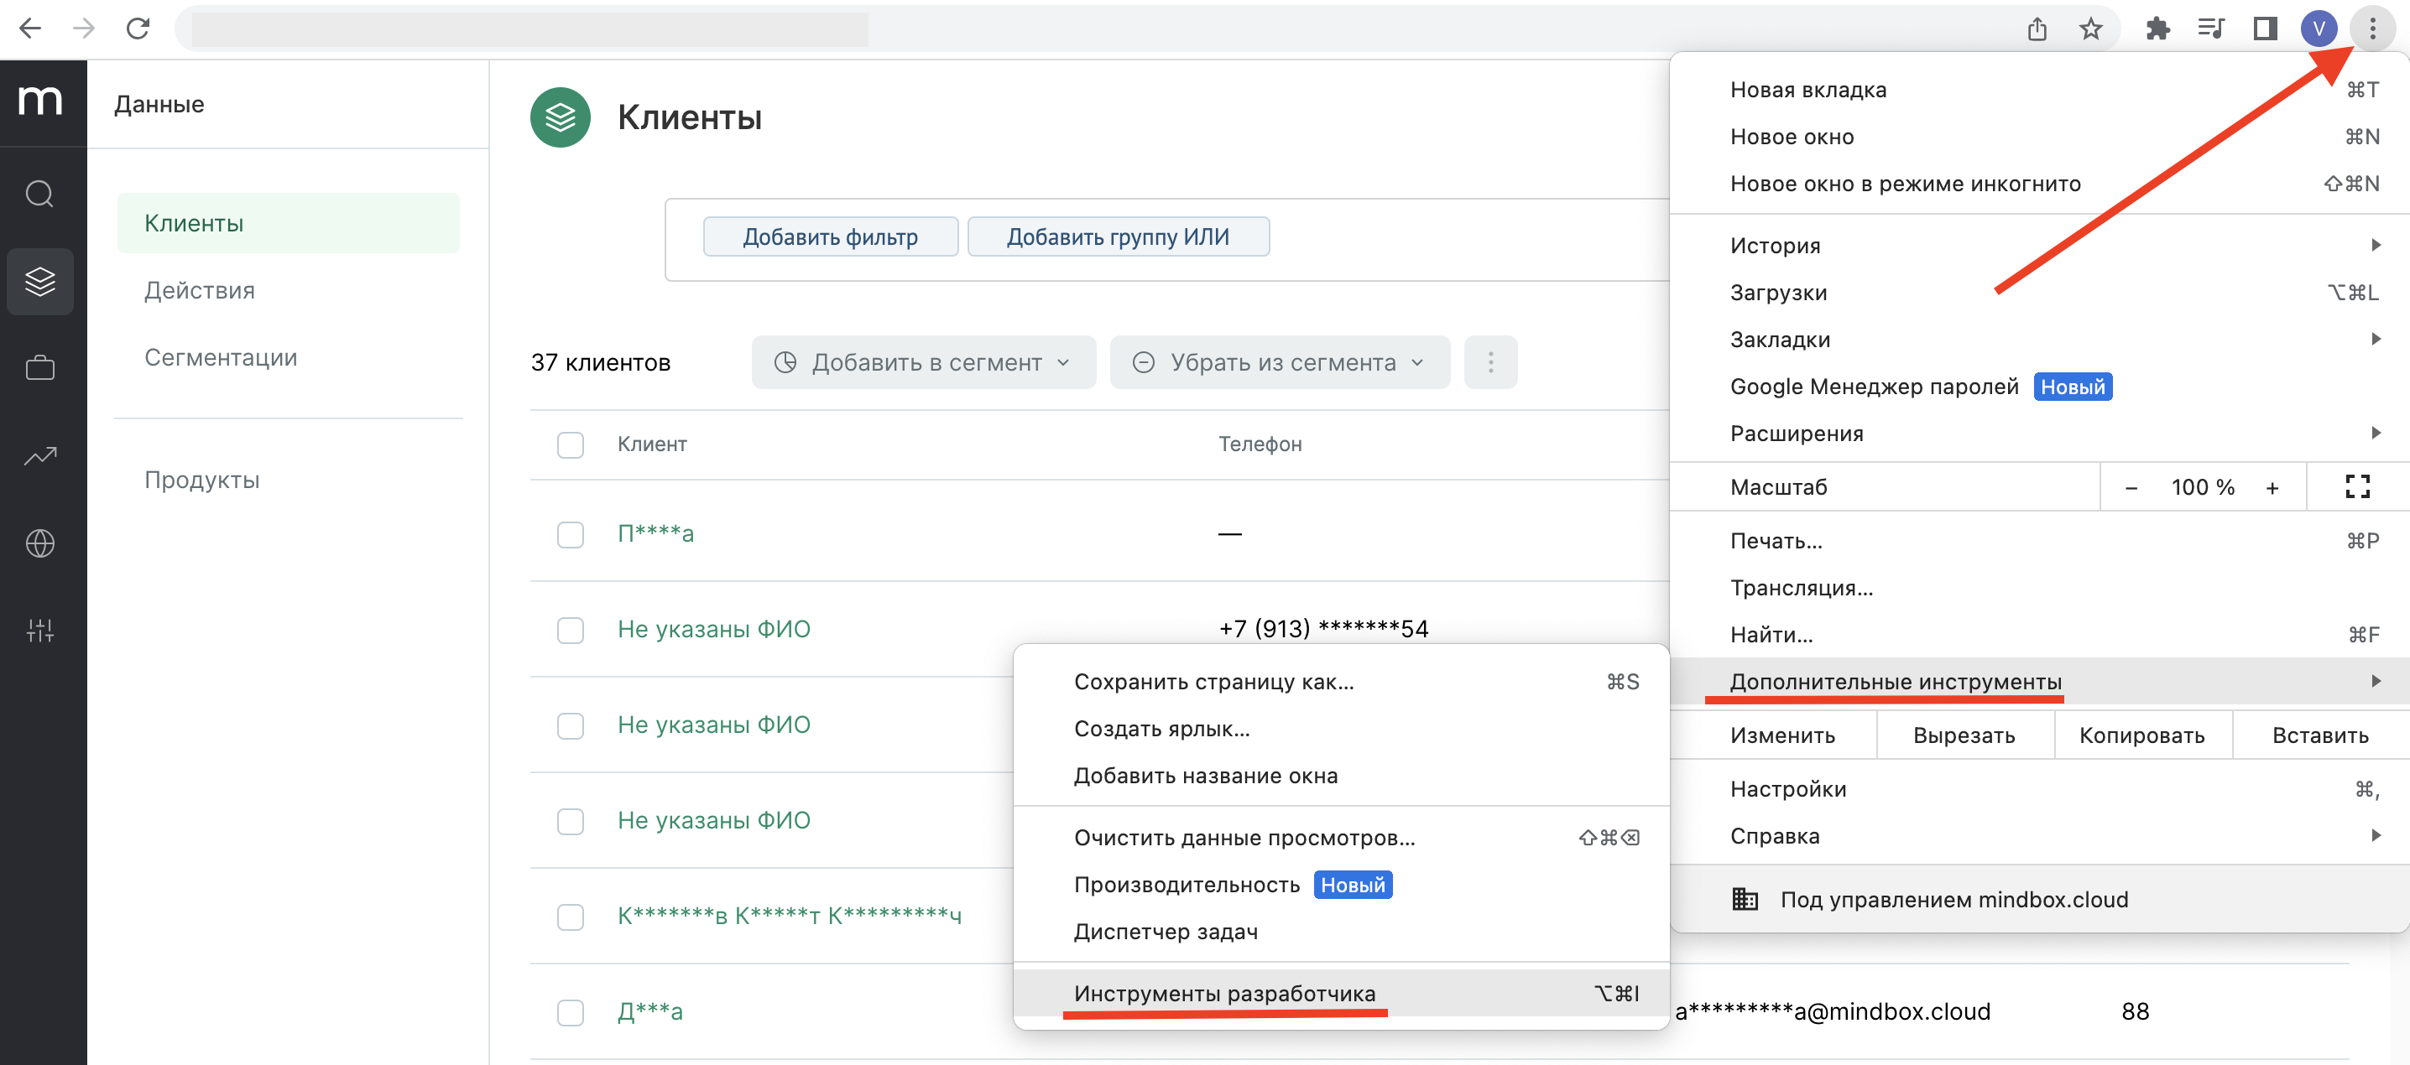2410x1065 pixels.
Task: Choose Трансляция… in the menu
Action: click(x=2039, y=587)
